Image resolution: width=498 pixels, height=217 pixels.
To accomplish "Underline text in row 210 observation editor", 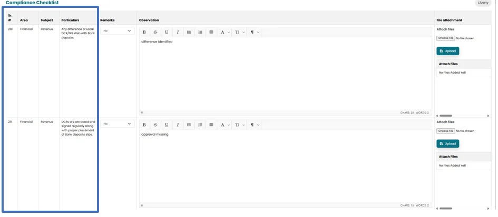I will pyautogui.click(x=167, y=32).
